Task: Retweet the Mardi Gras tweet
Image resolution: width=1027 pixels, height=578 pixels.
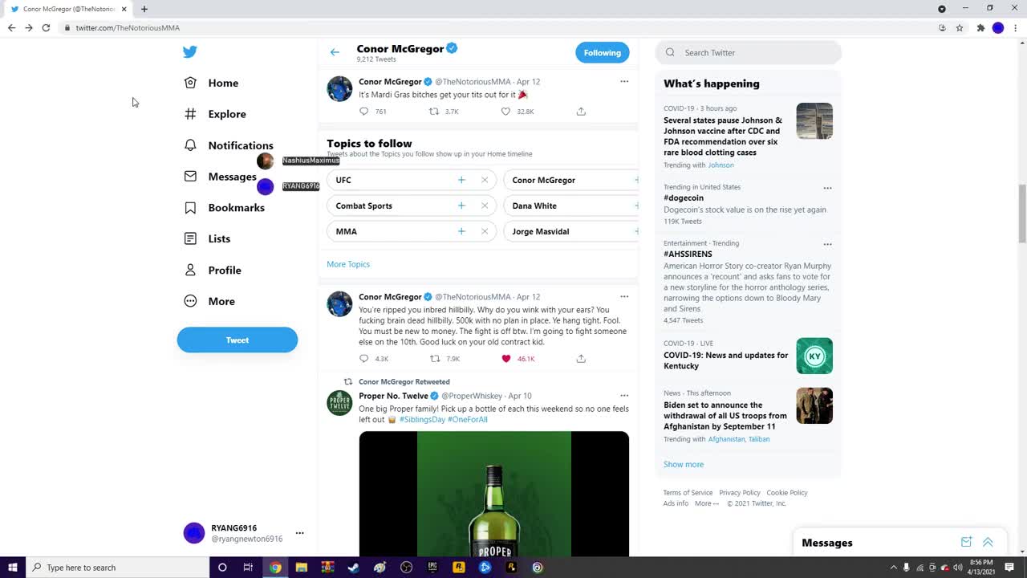Action: coord(434,112)
